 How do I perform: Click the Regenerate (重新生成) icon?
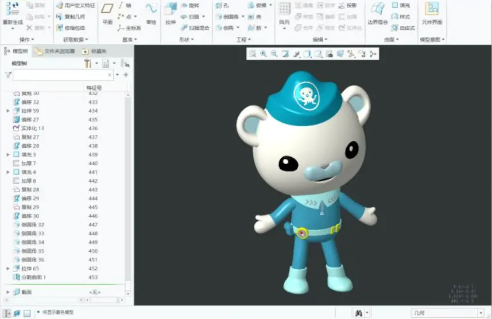tap(12, 9)
